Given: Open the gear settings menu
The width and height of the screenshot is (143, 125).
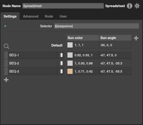Looking at the screenshot, I should (137, 6).
